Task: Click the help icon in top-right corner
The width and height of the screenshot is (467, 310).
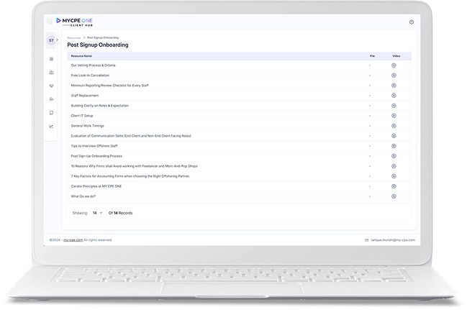Action: click(x=412, y=22)
